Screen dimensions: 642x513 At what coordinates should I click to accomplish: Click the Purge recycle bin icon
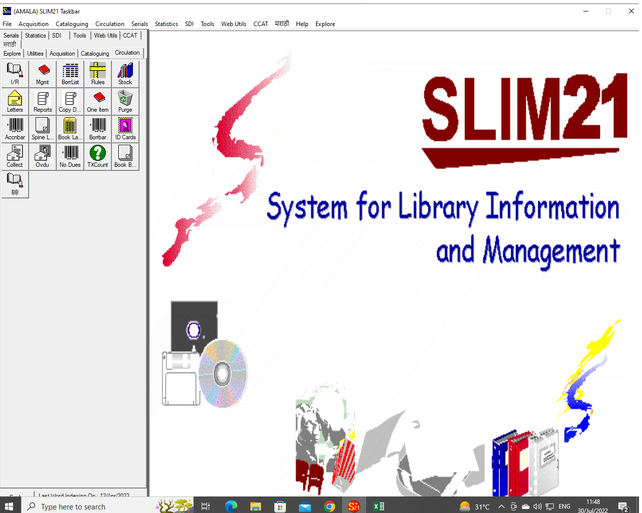[125, 102]
